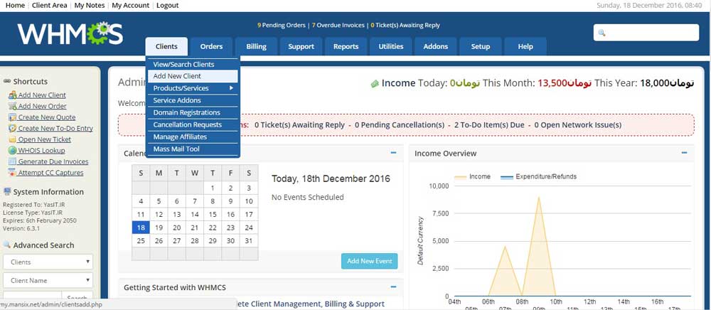Screen dimensions: 711x310
Task: Click the Advanced Search button
Action: point(77,297)
